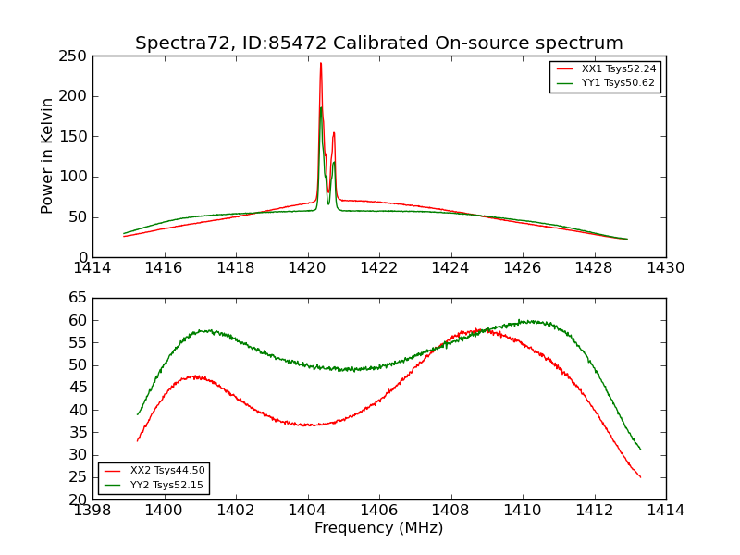Click the y-axis tick label 250 in top plot
This screenshot has height=555, width=740.
coord(73,56)
